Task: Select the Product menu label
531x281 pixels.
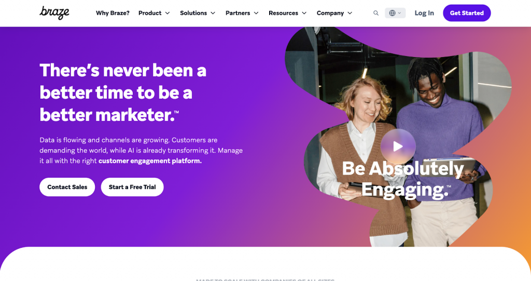Action: tap(150, 13)
